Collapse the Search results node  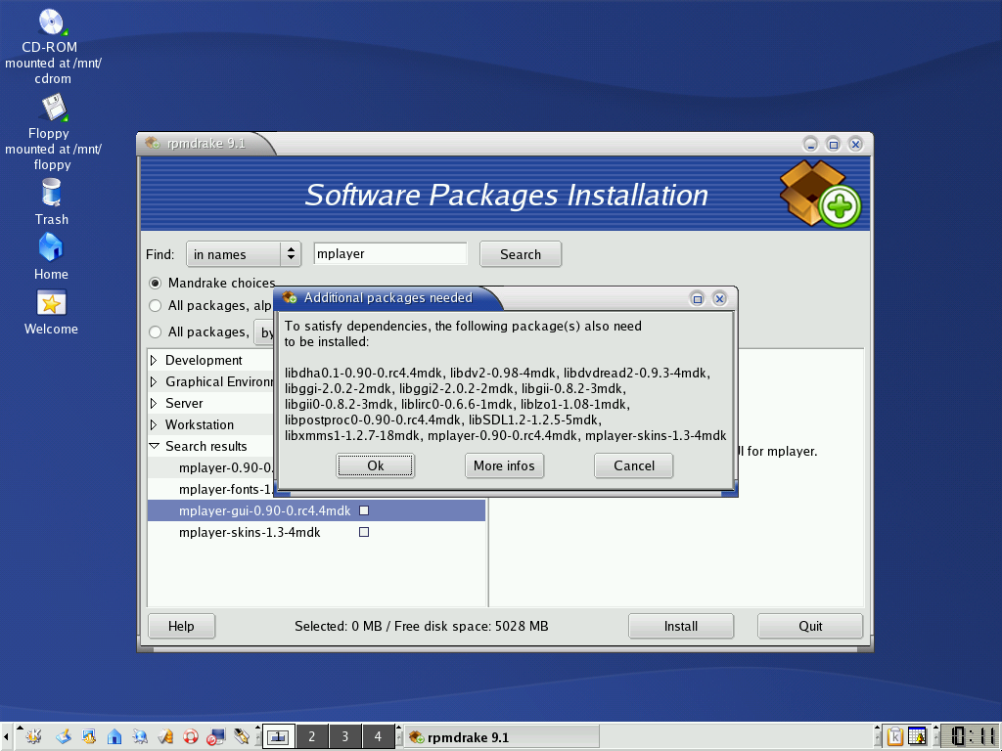tap(154, 446)
